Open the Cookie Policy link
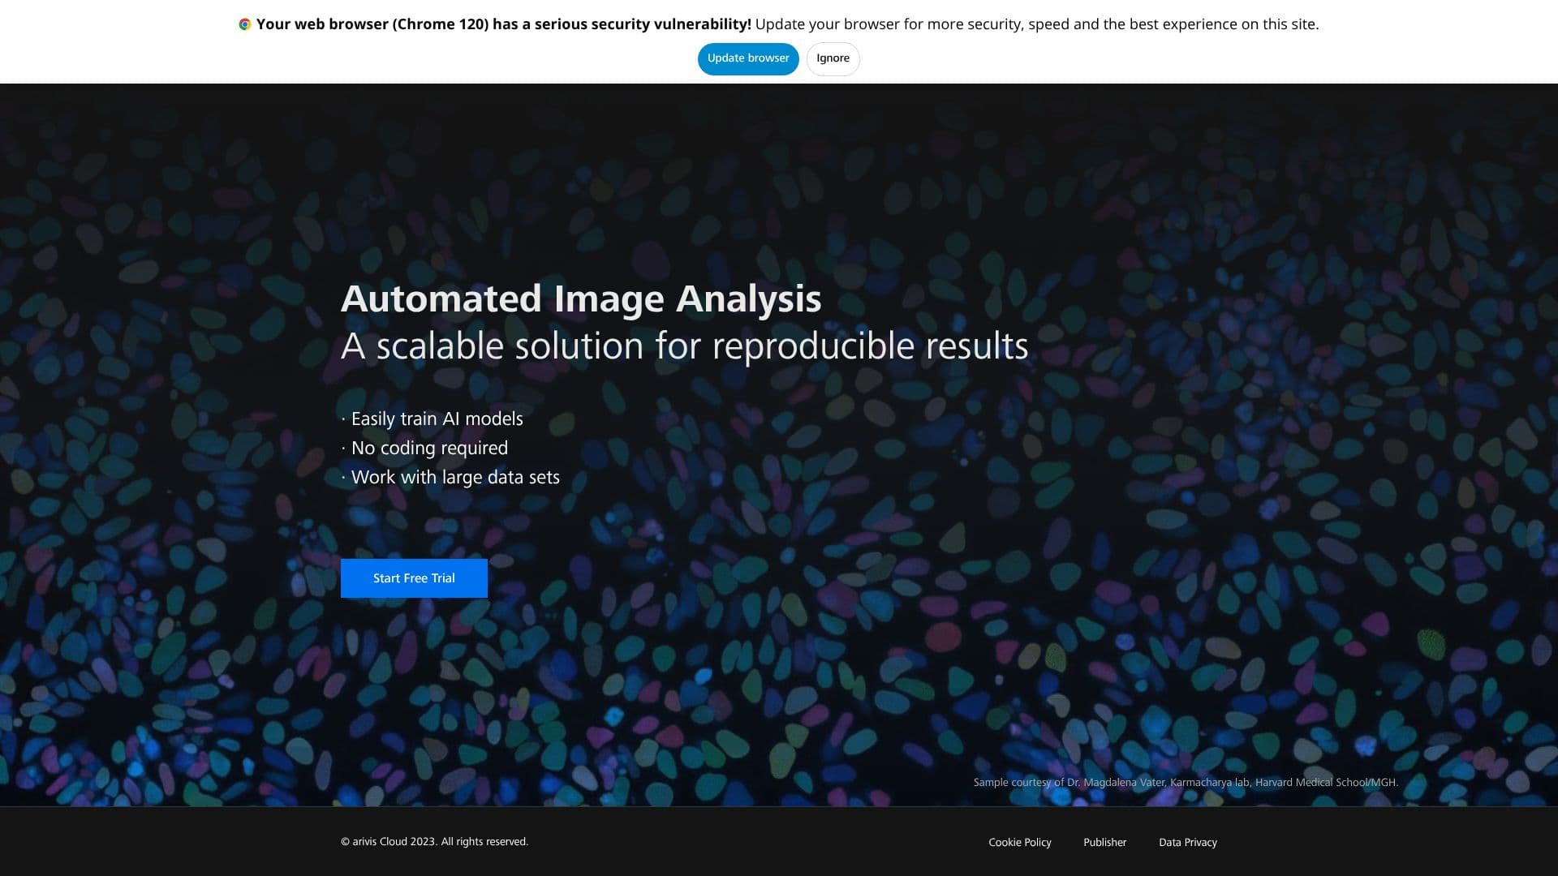Viewport: 1558px width, 876px height. pos(1020,843)
